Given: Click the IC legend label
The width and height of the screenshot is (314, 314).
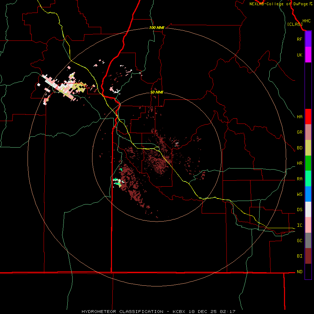Looking at the screenshot, I should pos(299,225).
